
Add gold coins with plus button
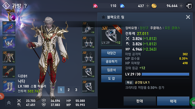pyautogui.click(x=181, y=6)
